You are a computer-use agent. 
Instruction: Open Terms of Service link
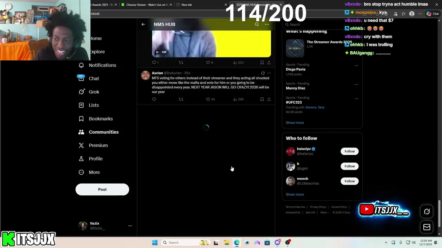click(295, 207)
